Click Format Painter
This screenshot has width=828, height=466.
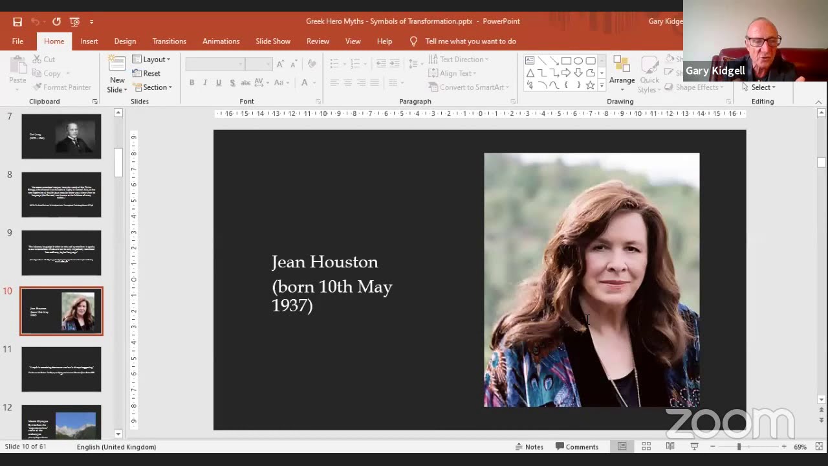pyautogui.click(x=61, y=87)
